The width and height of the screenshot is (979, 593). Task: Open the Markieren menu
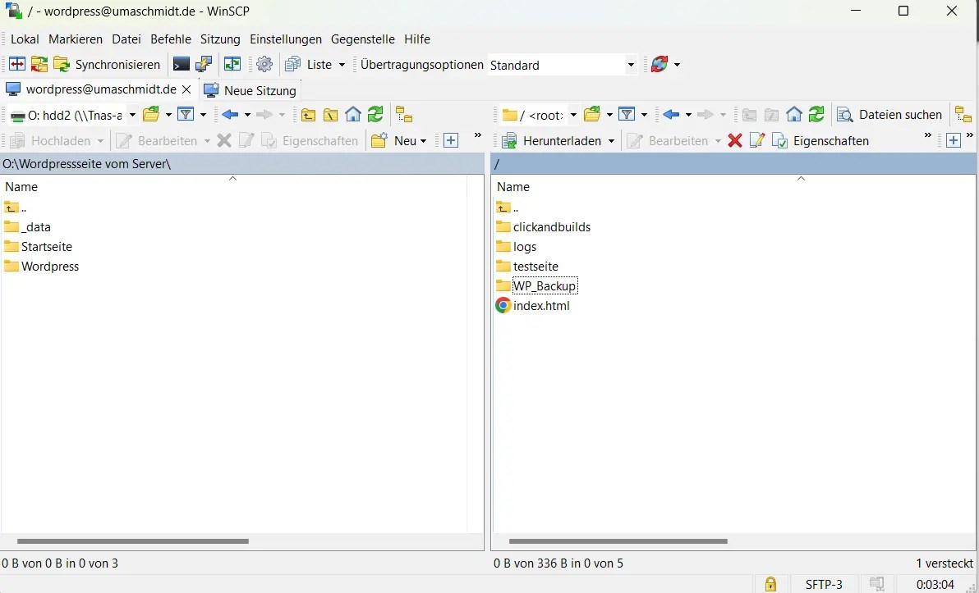point(76,39)
